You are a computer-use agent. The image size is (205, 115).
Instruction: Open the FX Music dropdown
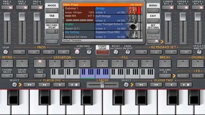coord(183,76)
